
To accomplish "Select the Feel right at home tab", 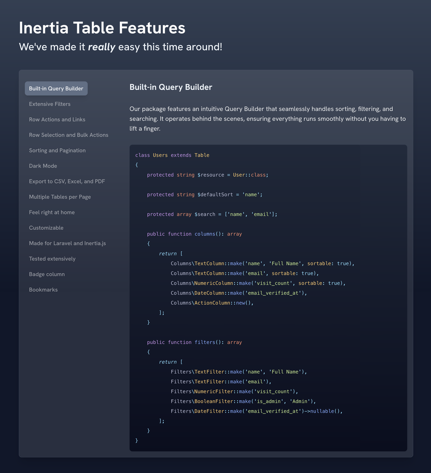I will [52, 212].
